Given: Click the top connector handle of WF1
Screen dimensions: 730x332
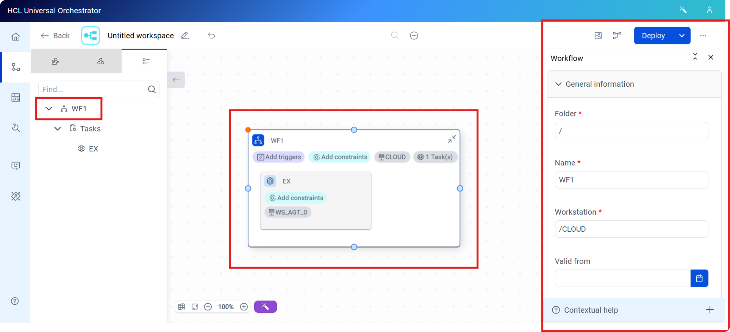Looking at the screenshot, I should point(354,130).
